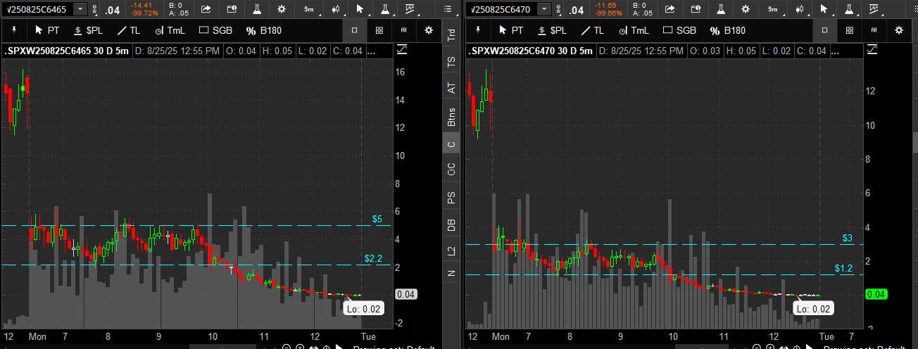
Task: Switch to the Trd side tab
Action: pos(451,35)
